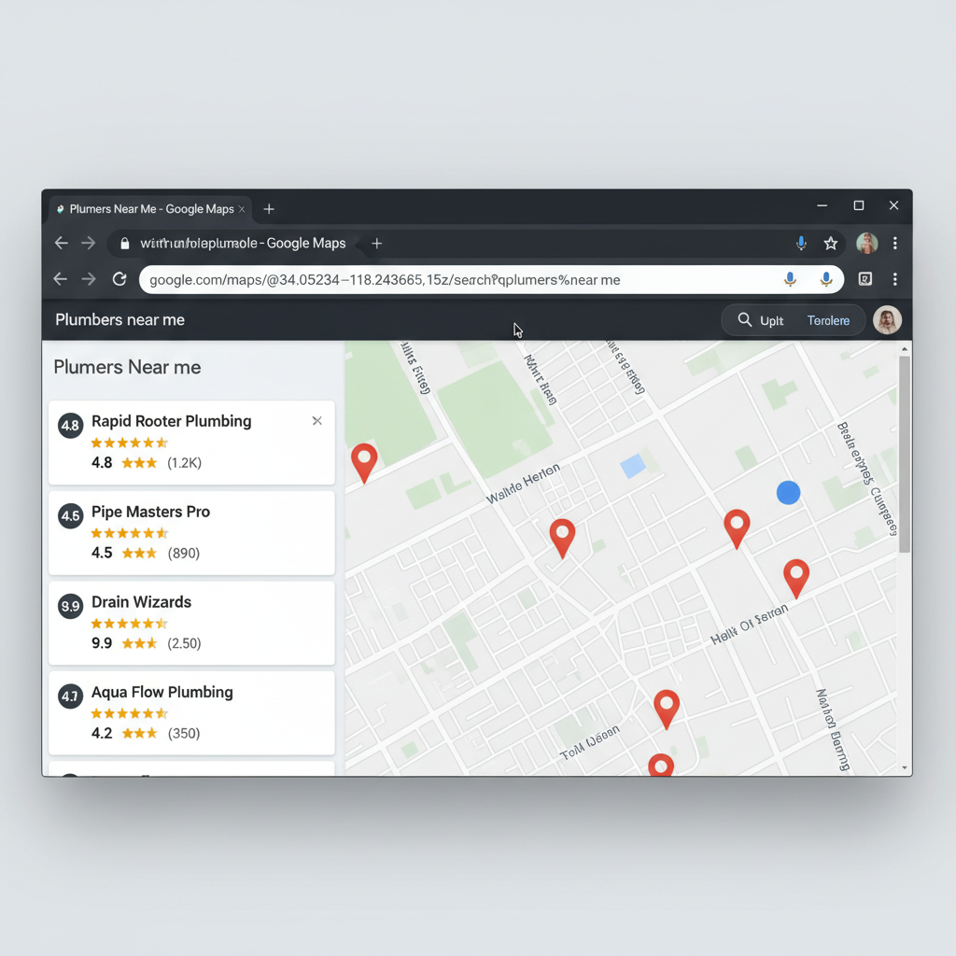Open a new tab beside the Plumers tab

tap(268, 209)
